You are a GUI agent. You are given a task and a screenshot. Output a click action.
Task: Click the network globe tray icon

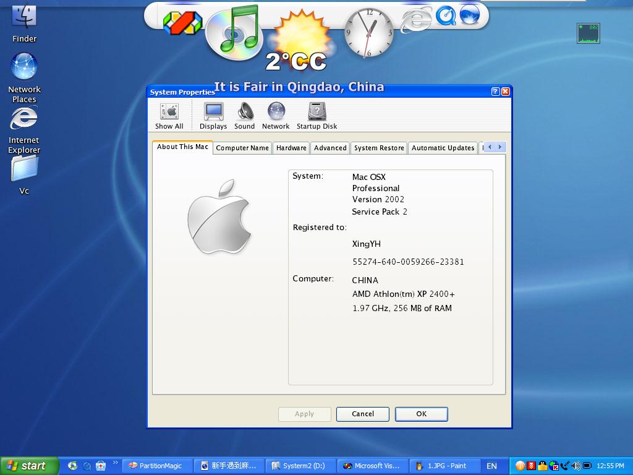point(554,466)
